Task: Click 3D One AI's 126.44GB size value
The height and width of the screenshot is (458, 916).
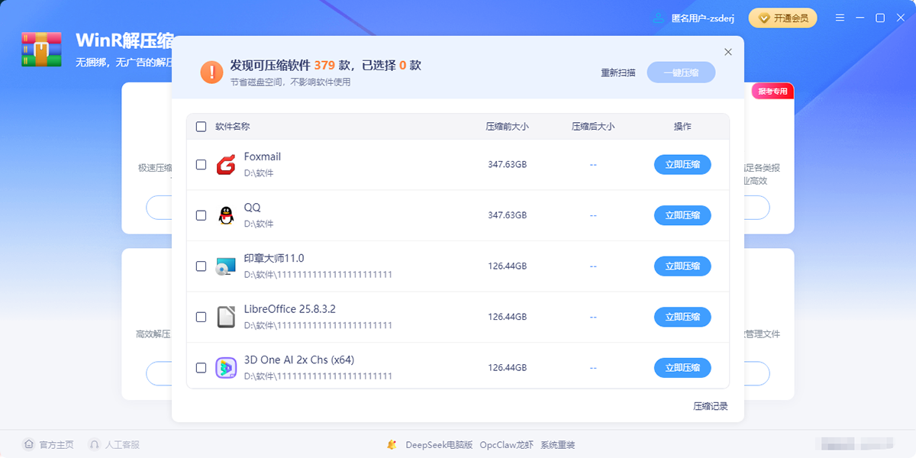Action: [508, 368]
